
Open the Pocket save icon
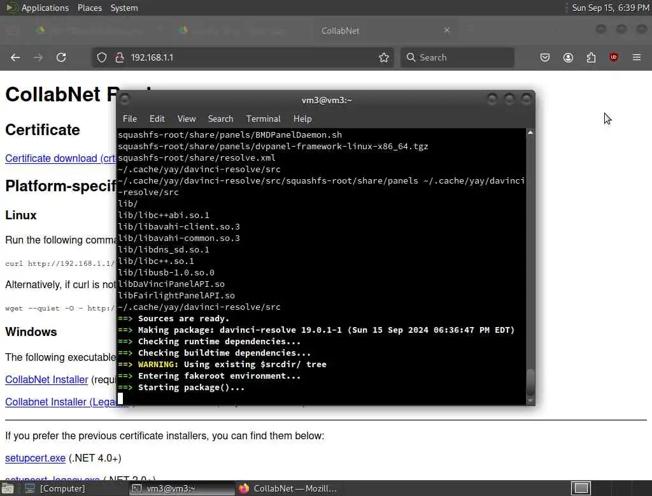[x=545, y=57]
